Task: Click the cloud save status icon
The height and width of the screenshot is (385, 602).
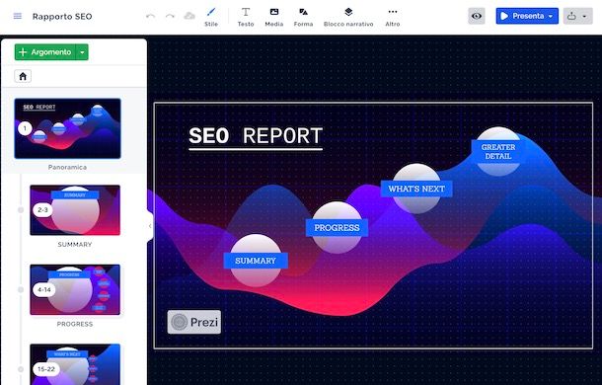Action: 189,16
